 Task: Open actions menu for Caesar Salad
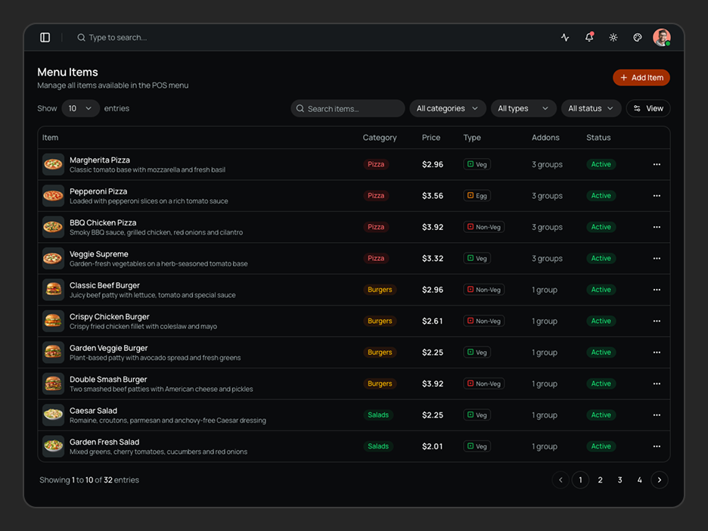(657, 415)
